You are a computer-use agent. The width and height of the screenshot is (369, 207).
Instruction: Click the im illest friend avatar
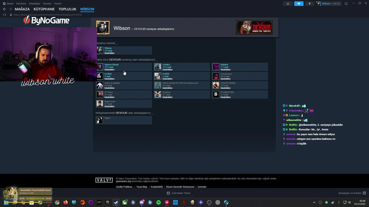pyautogui.click(x=100, y=76)
